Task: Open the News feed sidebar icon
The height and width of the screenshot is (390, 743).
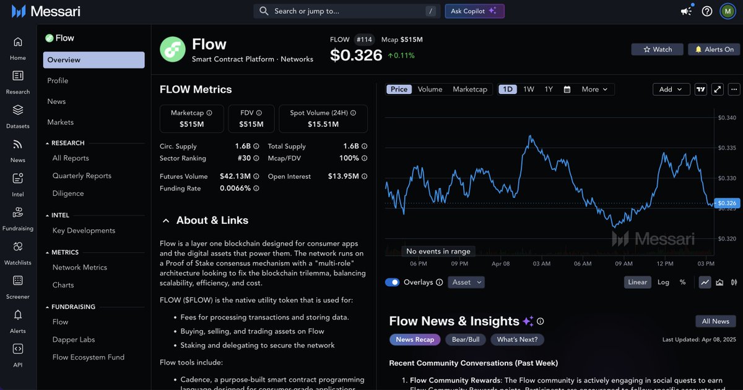Action: pos(17,150)
